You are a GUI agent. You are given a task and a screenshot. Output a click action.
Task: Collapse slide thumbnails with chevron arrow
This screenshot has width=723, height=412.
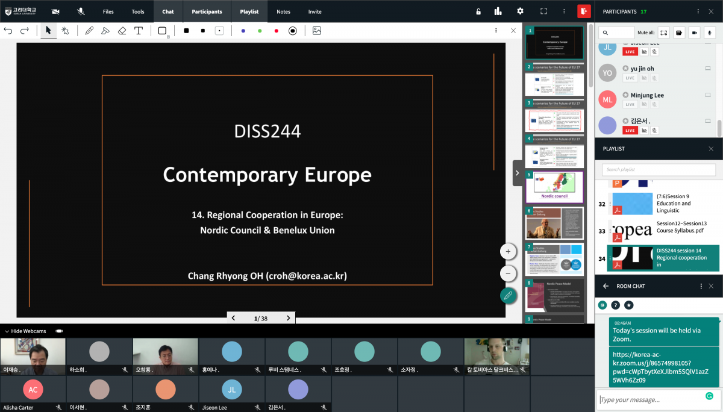517,173
